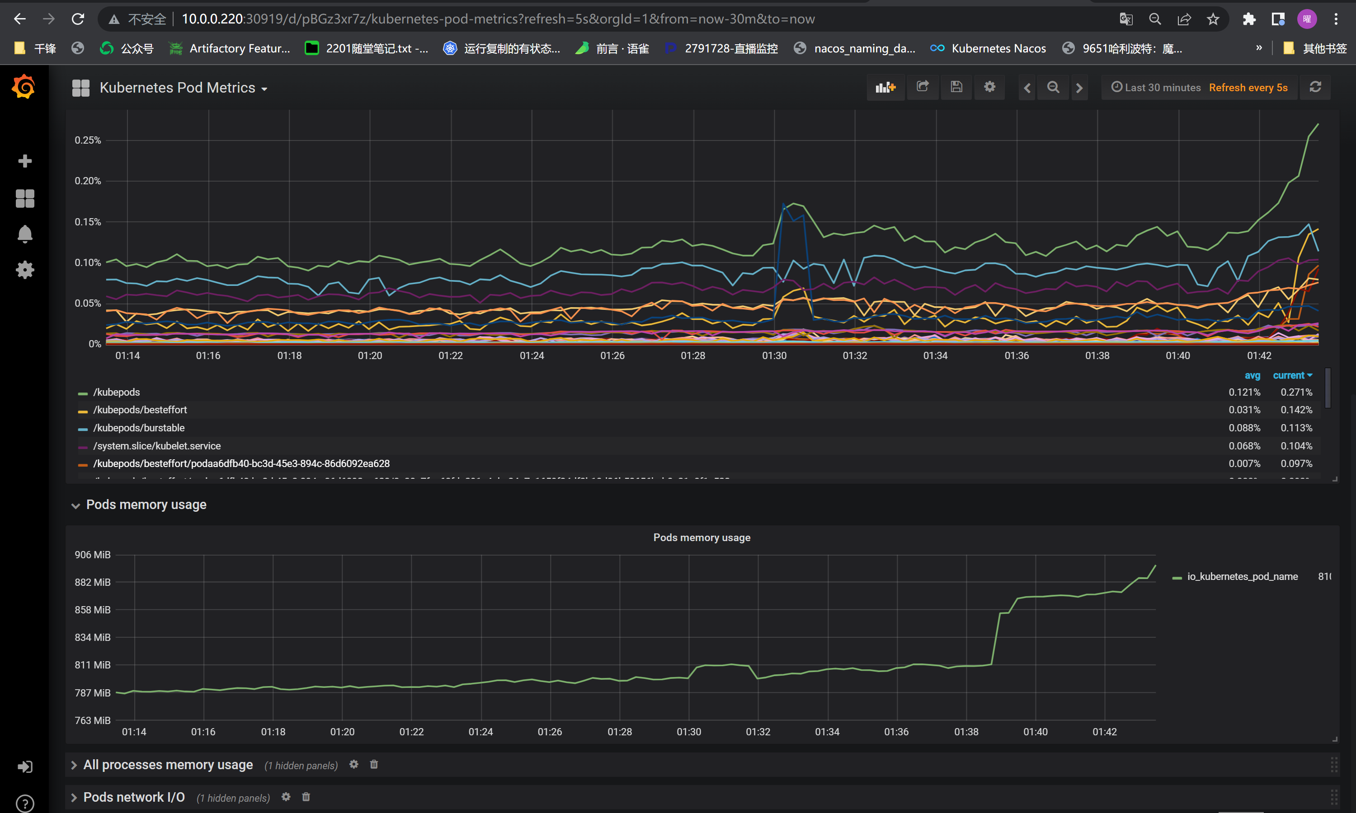Shift time range forward arrow
This screenshot has width=1356, height=813.
(x=1079, y=88)
